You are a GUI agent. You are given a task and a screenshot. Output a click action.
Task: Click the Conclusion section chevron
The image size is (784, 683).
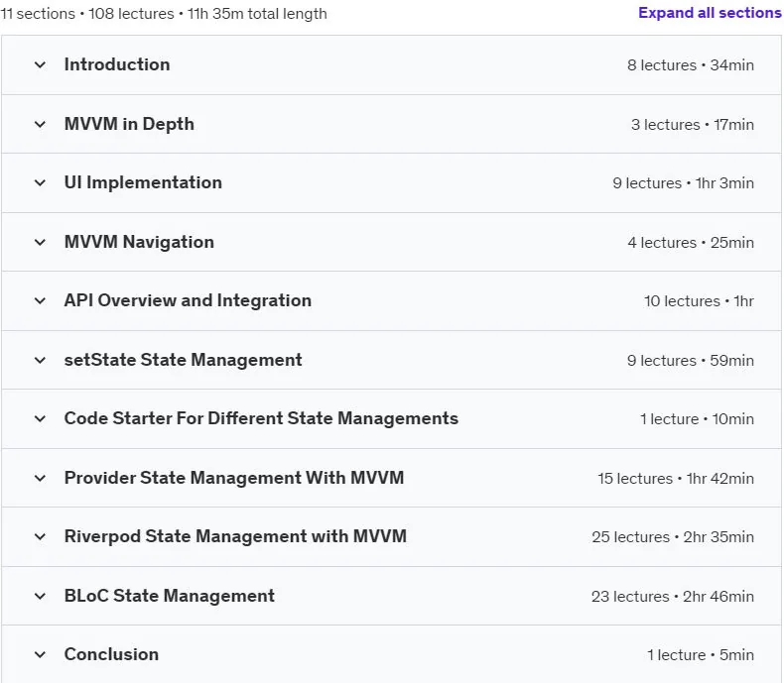click(x=40, y=654)
